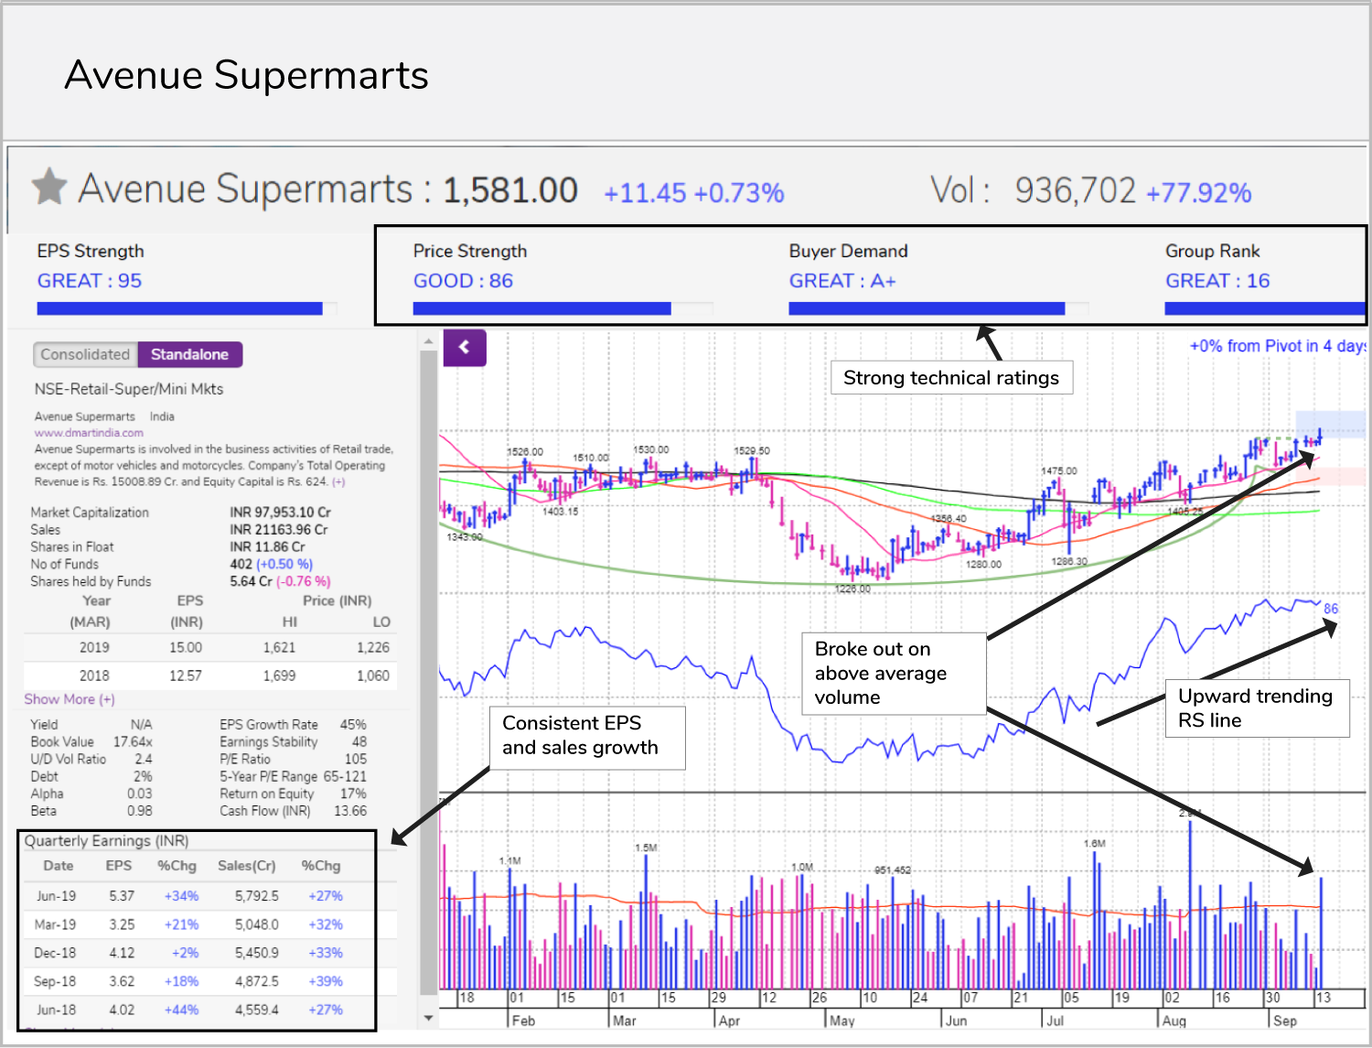Click the scroll down arrow of the left panel
1372x1048 pixels.
tap(428, 1018)
